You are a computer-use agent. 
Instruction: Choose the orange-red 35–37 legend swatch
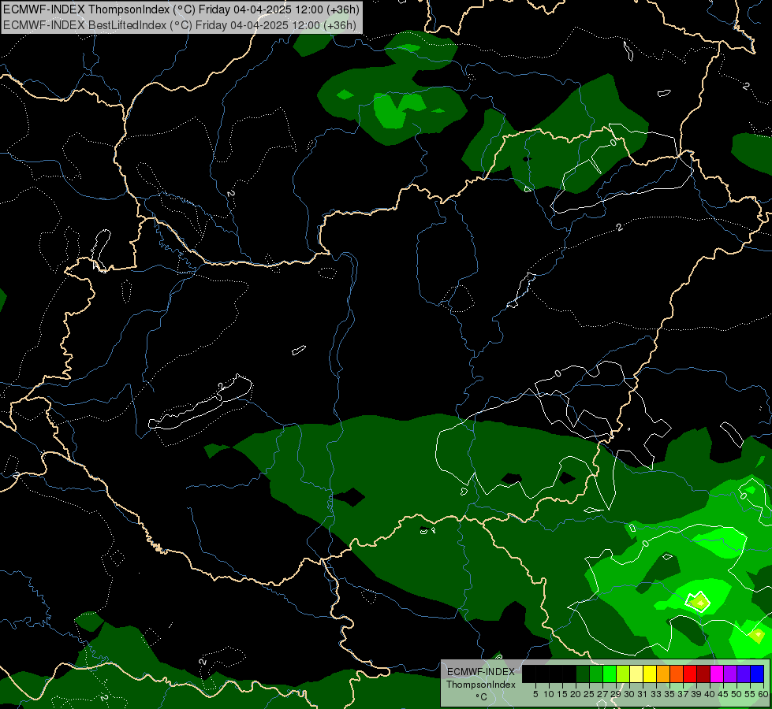coord(677,674)
